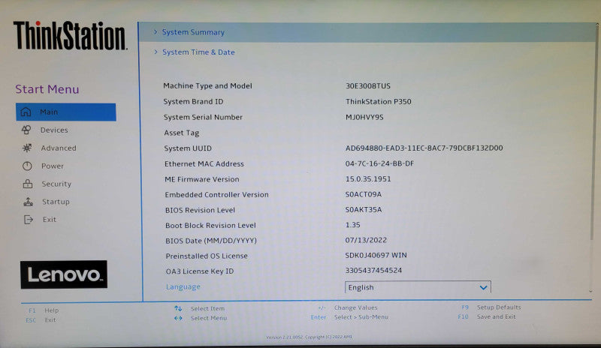Click the ThinkStation logo

click(x=70, y=35)
